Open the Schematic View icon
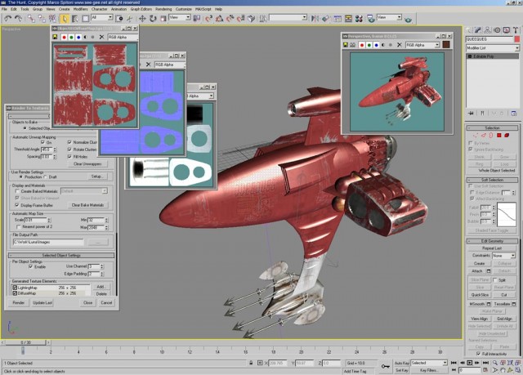Image resolution: width=523 pixels, height=375 pixels. pos(348,18)
